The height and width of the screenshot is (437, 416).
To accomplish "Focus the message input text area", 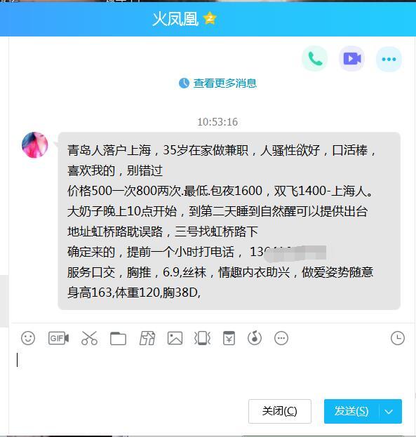I will pyautogui.click(x=208, y=370).
